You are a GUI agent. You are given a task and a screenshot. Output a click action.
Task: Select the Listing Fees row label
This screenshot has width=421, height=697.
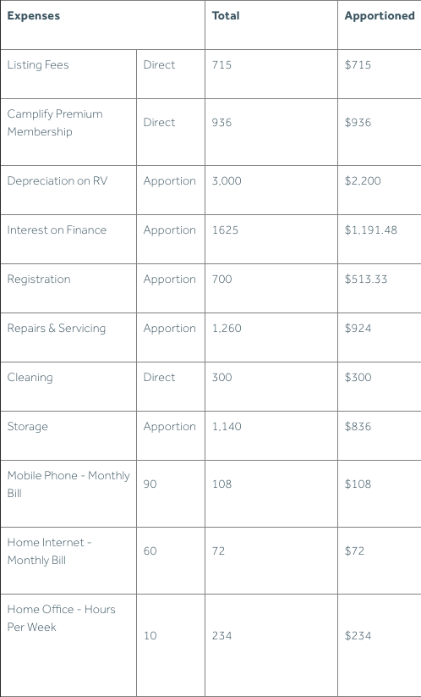[38, 65]
